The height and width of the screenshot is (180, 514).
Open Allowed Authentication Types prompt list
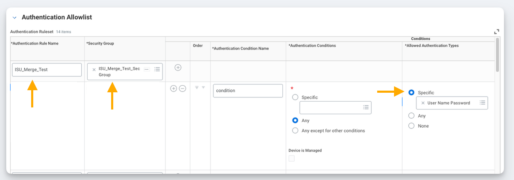point(482,103)
